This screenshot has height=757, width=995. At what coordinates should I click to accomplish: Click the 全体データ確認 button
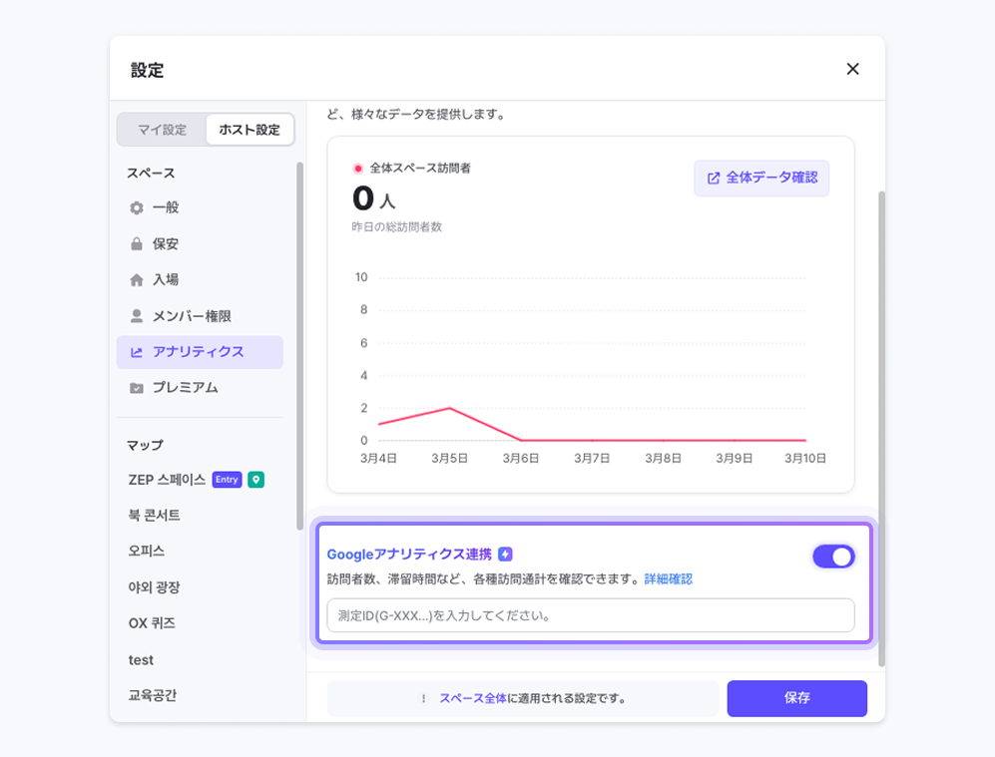(x=761, y=179)
